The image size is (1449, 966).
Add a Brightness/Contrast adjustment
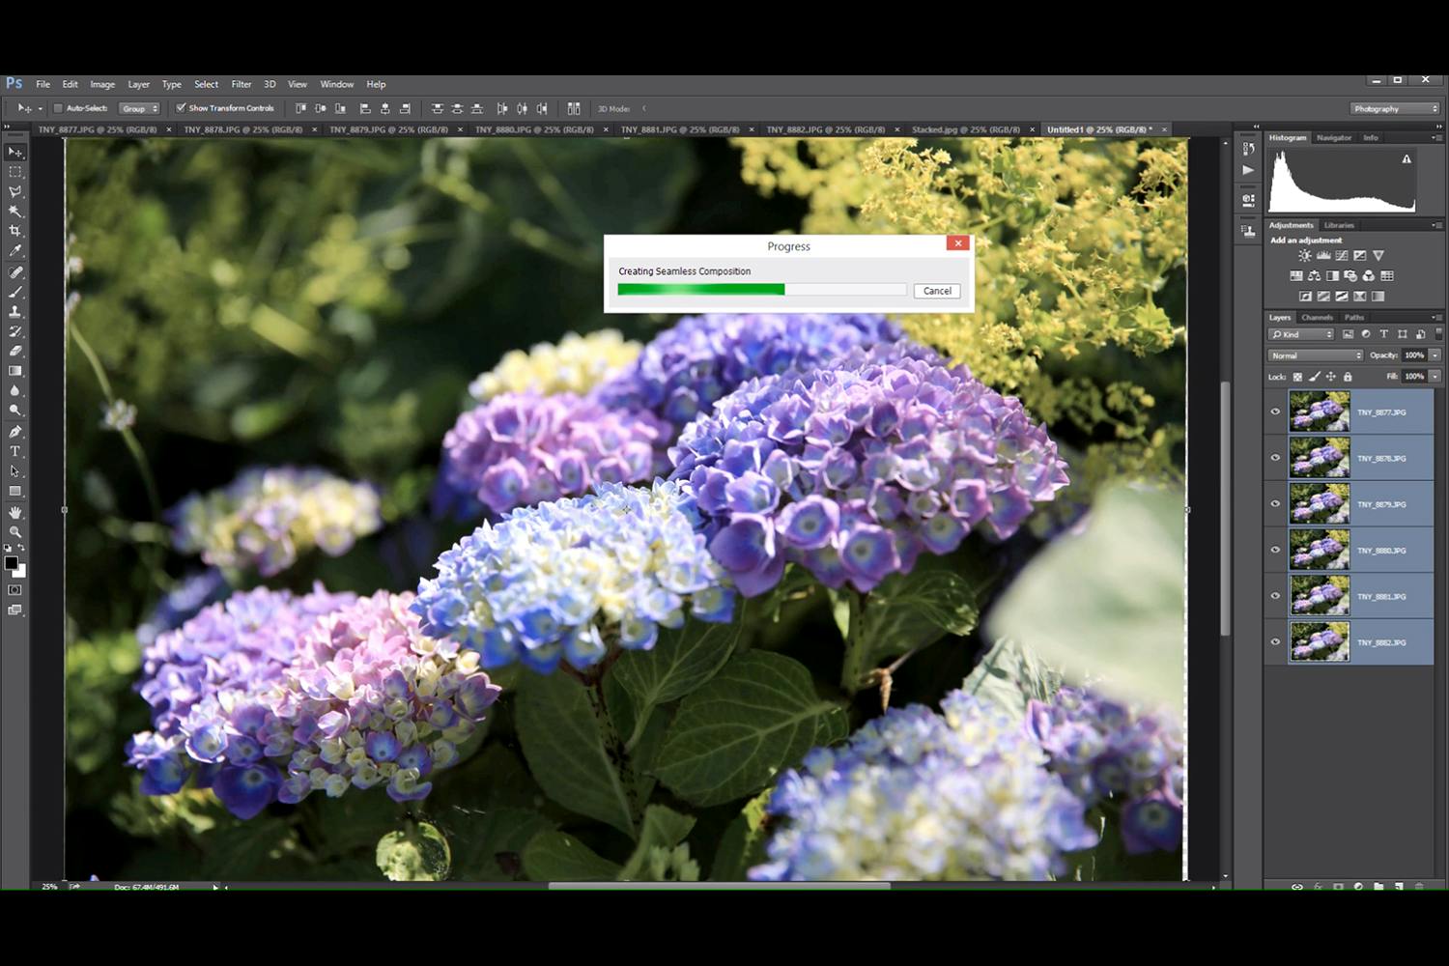coord(1305,256)
